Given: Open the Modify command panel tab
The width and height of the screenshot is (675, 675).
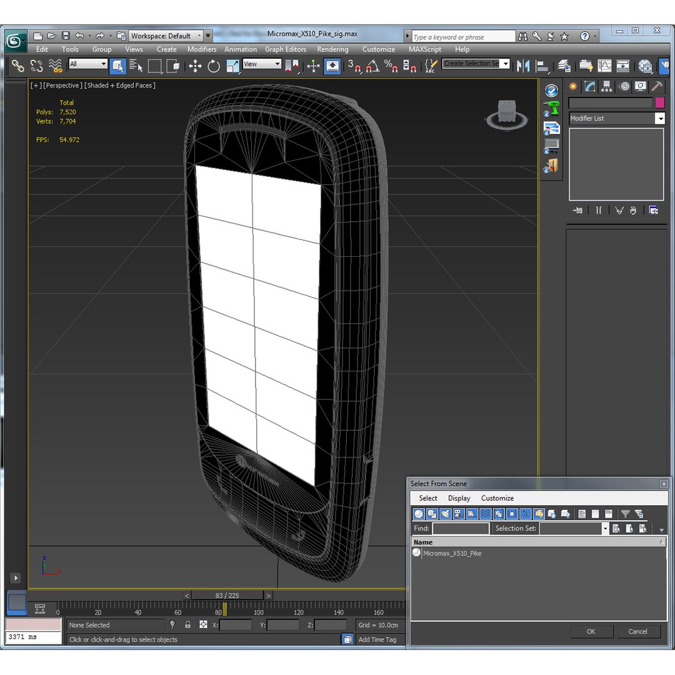Looking at the screenshot, I should tap(590, 86).
